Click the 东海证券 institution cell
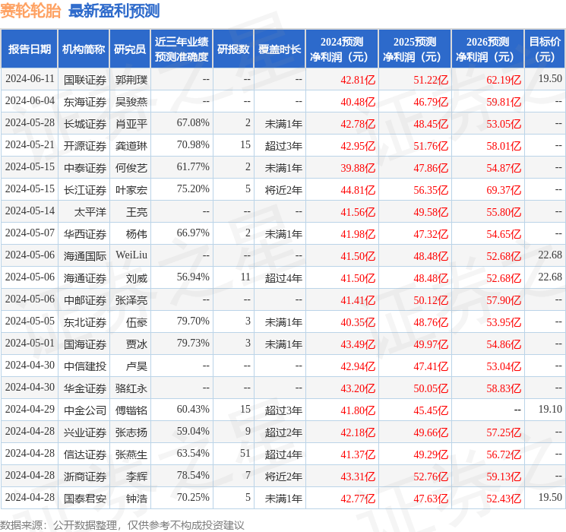566x532 pixels. tap(85, 102)
